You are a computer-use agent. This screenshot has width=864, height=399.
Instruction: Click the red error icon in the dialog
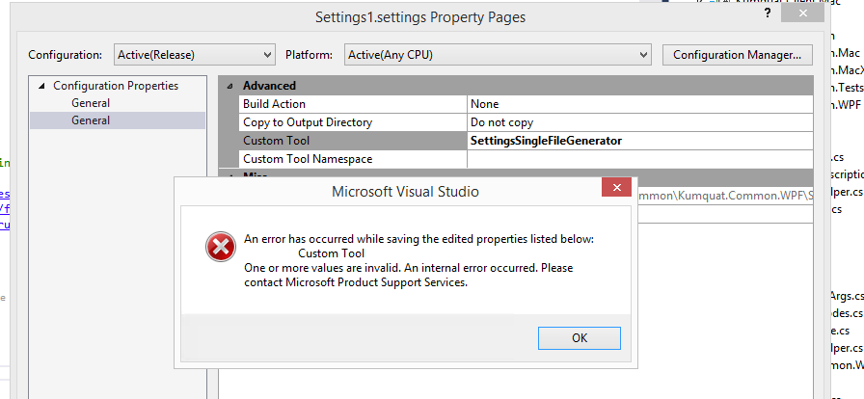[x=221, y=247]
